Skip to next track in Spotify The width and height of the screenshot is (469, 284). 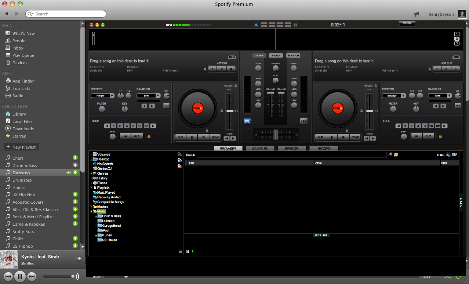click(x=32, y=276)
